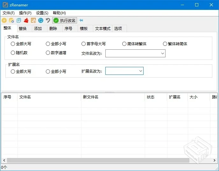
Task: Click into the 扩展名改为 combo box field
Action: click(124, 71)
